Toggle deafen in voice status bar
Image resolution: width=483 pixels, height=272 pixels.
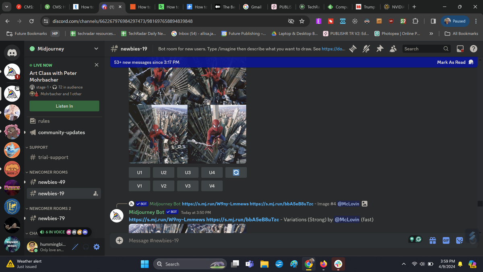click(85, 247)
